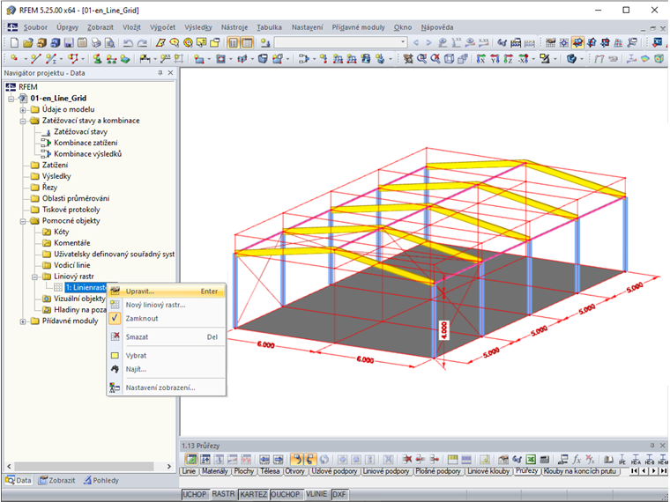Collapse Zatěžovací stavy a kombinace folder
Screen dimensions: 670x502
(x=23, y=121)
